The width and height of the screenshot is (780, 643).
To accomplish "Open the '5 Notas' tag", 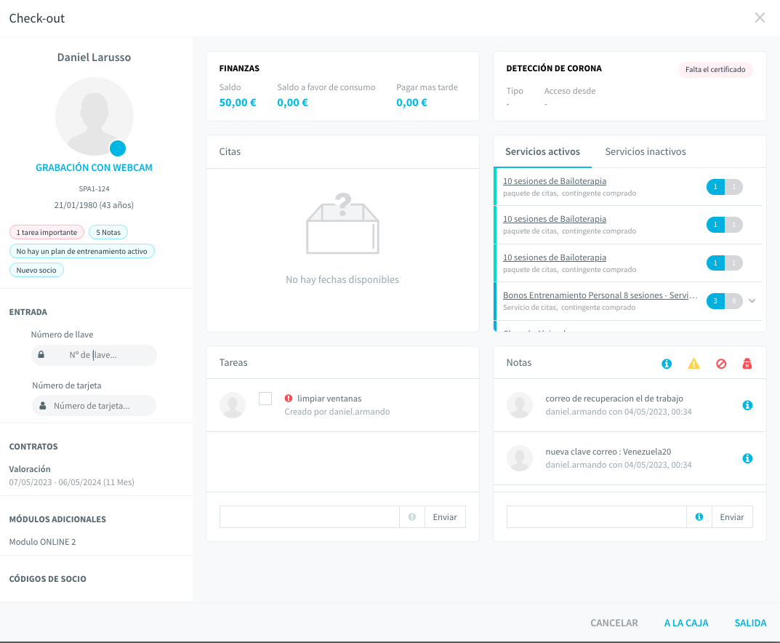I will click(108, 233).
